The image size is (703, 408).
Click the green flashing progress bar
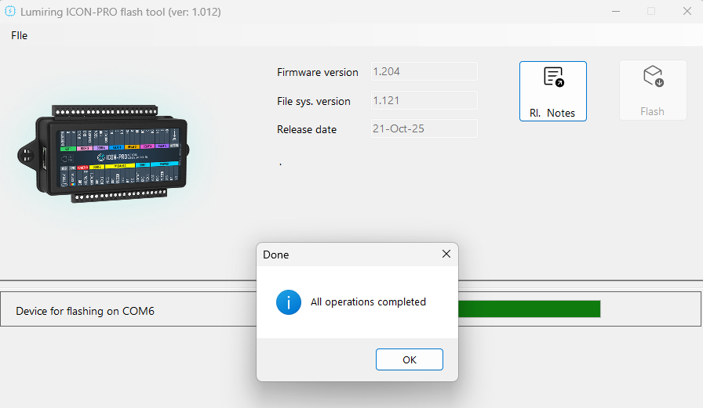coord(529,309)
